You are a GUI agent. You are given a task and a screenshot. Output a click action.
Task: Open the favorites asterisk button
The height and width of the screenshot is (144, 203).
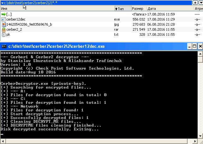195,3
